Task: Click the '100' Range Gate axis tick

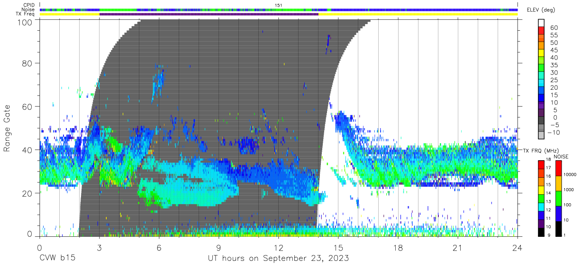Action: pyautogui.click(x=26, y=22)
